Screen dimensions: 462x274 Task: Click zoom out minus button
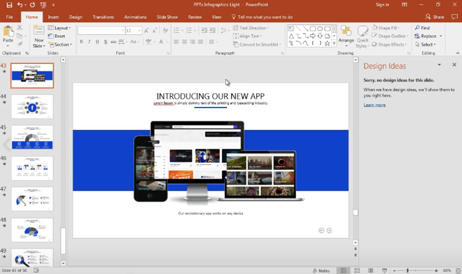click(x=394, y=270)
